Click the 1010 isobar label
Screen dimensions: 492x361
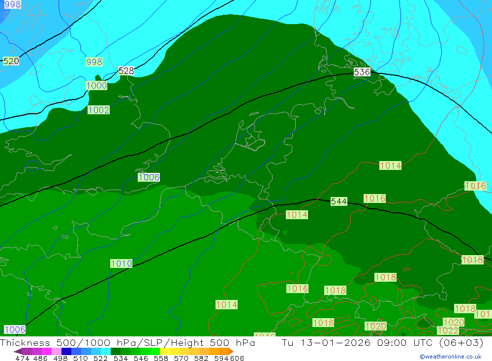[122, 263]
